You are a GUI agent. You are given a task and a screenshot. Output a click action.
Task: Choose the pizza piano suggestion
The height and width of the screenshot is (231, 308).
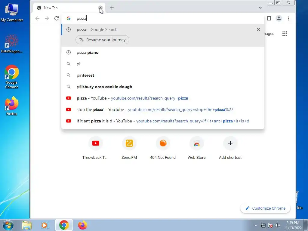(x=163, y=52)
